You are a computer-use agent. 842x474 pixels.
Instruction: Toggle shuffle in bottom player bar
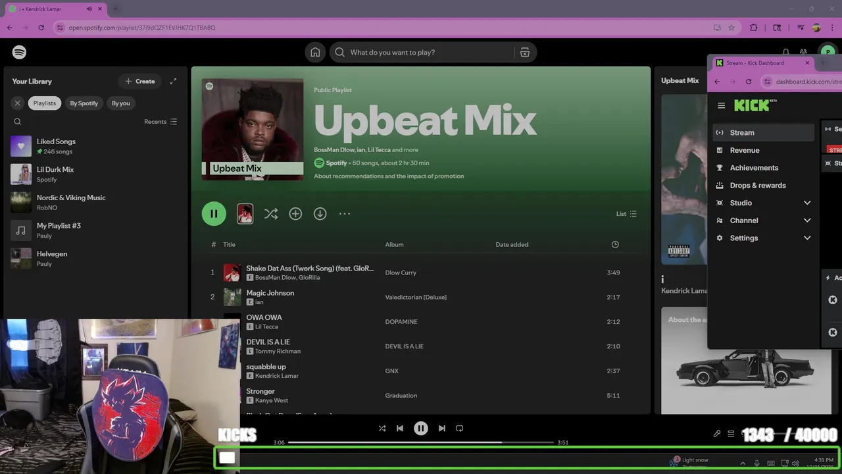coord(382,429)
